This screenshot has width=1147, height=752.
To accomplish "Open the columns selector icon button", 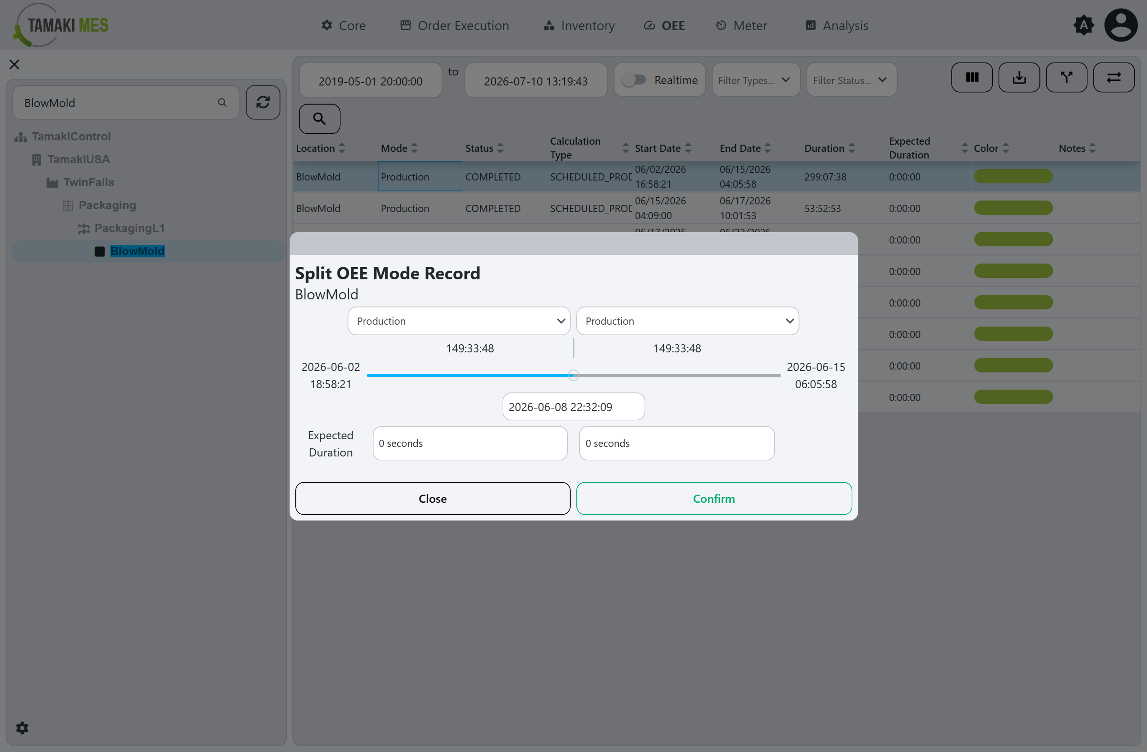I will coord(972,77).
